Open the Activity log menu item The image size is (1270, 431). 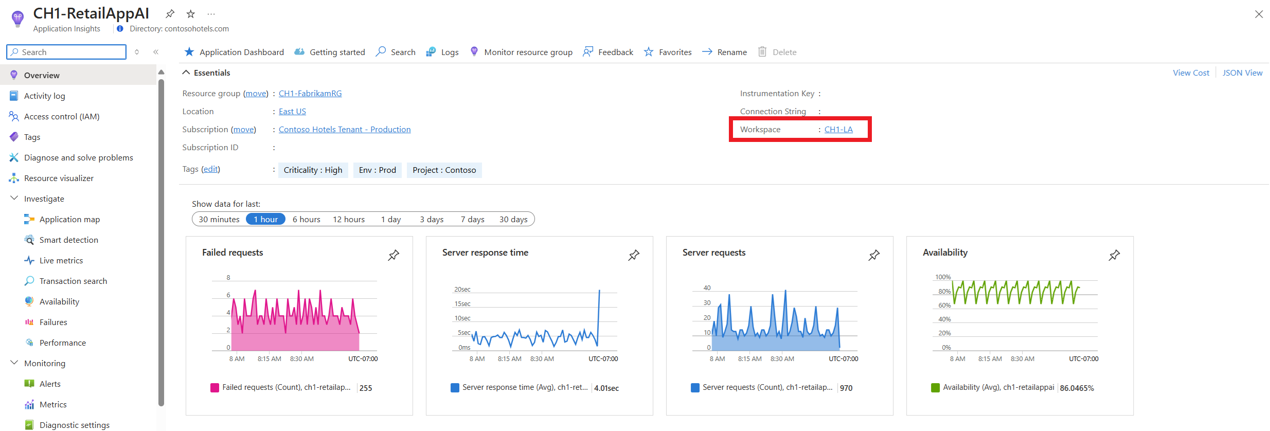tap(44, 96)
